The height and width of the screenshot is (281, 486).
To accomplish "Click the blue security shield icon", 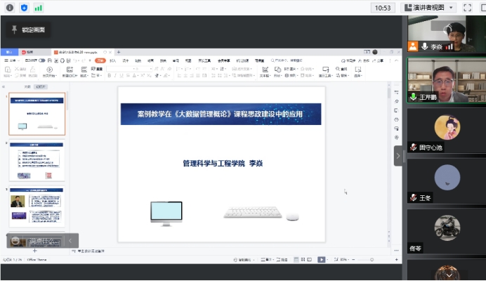I will click(x=24, y=8).
